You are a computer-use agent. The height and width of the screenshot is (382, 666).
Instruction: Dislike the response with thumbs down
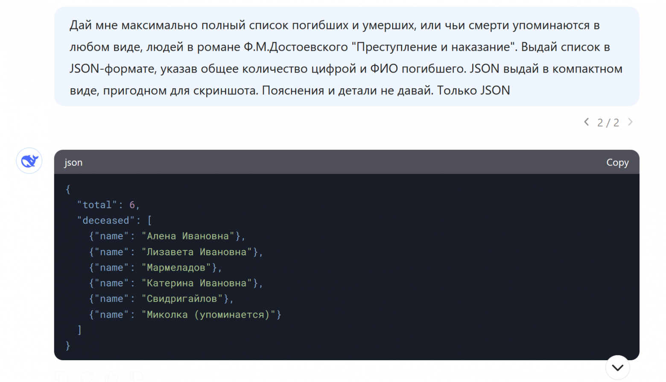[137, 376]
